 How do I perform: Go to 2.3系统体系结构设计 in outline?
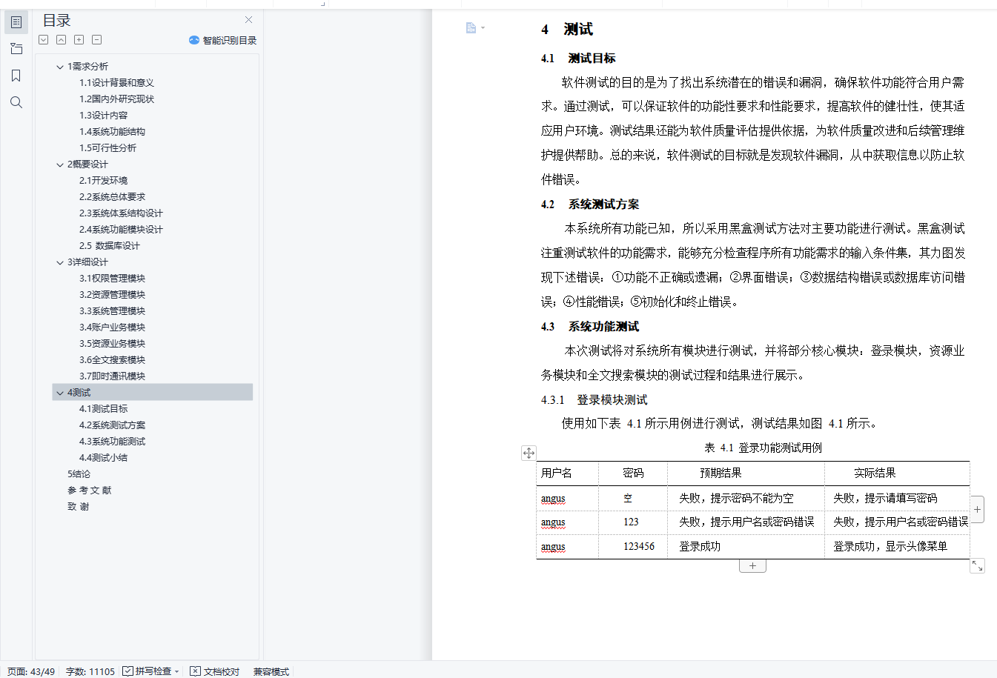coord(122,213)
